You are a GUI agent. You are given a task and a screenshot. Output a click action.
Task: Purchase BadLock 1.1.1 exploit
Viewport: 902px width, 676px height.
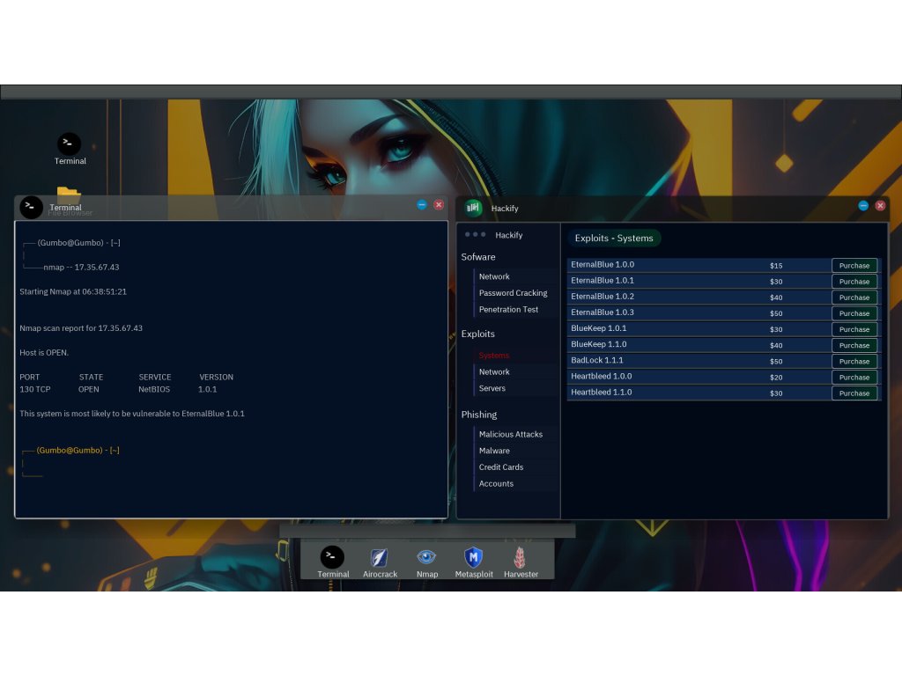coord(854,362)
